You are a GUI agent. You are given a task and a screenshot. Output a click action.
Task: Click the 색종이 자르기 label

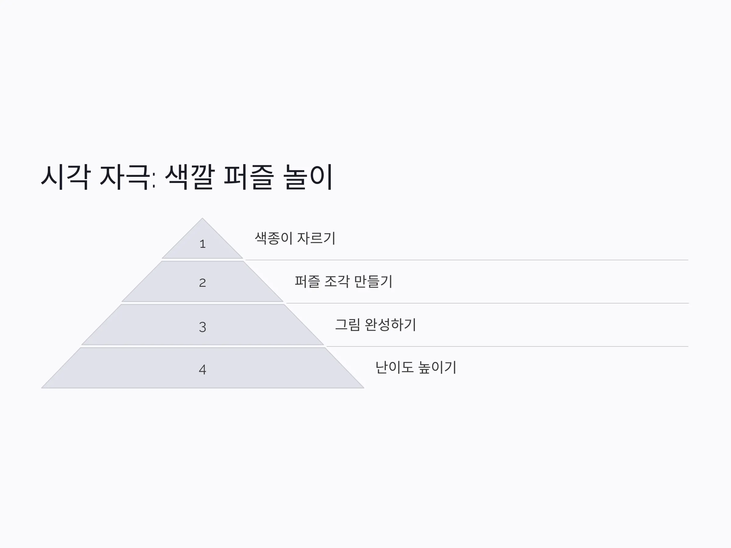(x=295, y=238)
